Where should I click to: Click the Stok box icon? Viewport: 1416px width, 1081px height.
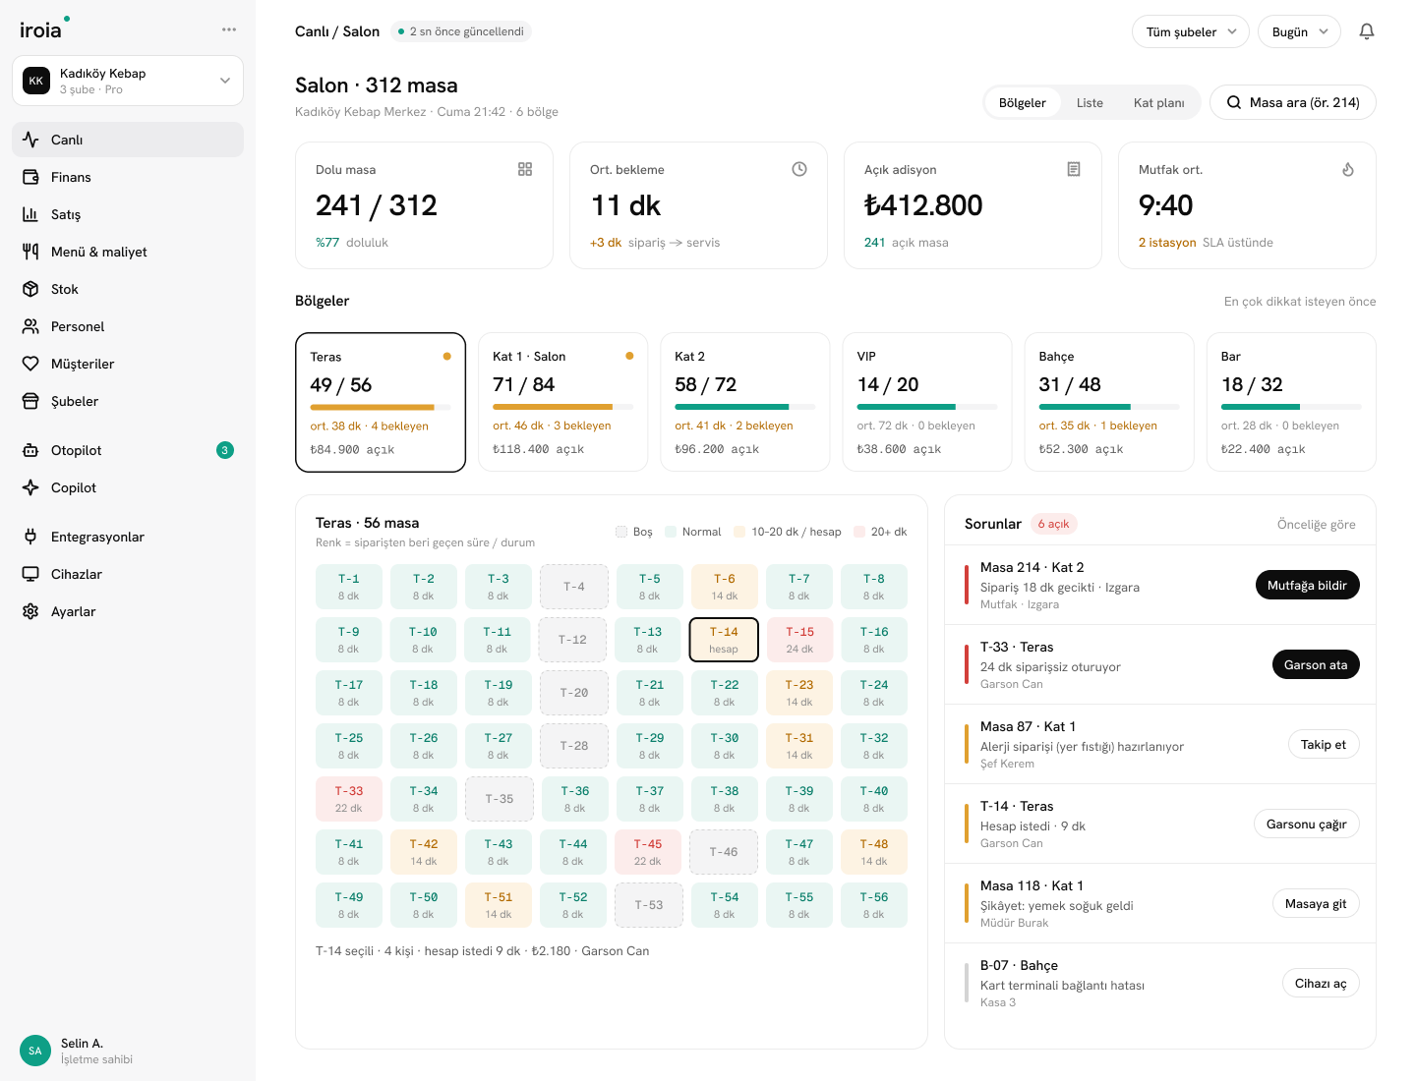tap(30, 289)
